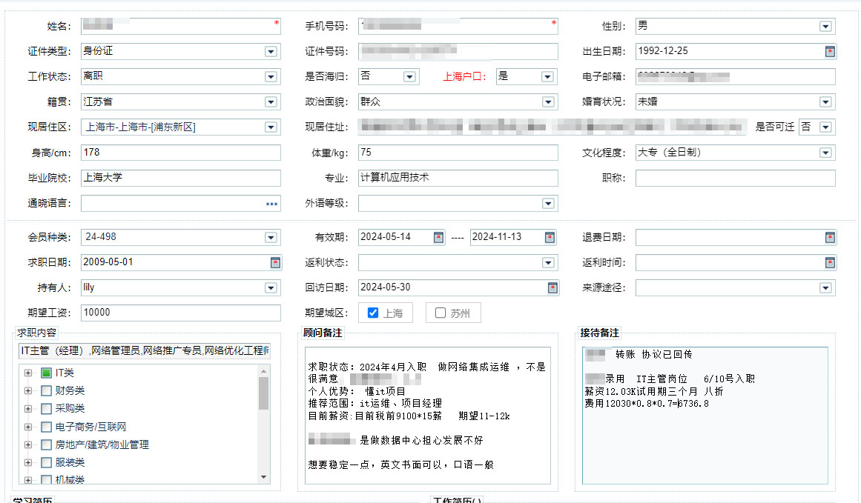Open the 回访日期 calendar picker

coord(552,288)
